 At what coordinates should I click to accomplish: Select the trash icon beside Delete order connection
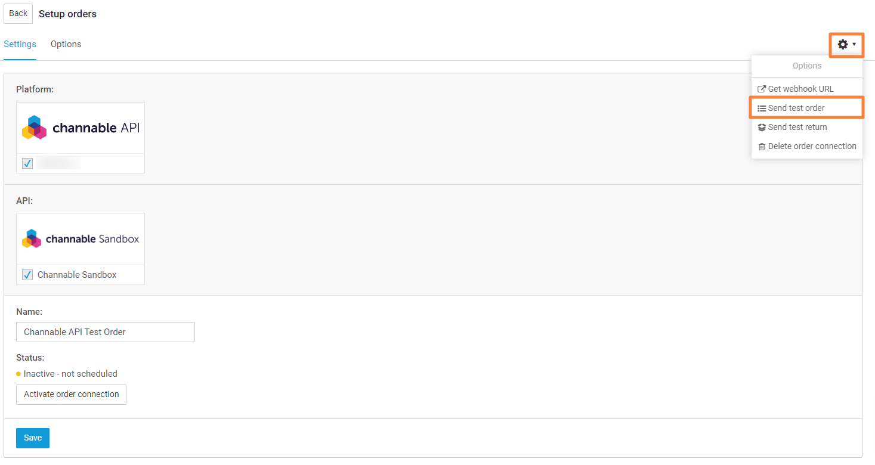click(762, 146)
